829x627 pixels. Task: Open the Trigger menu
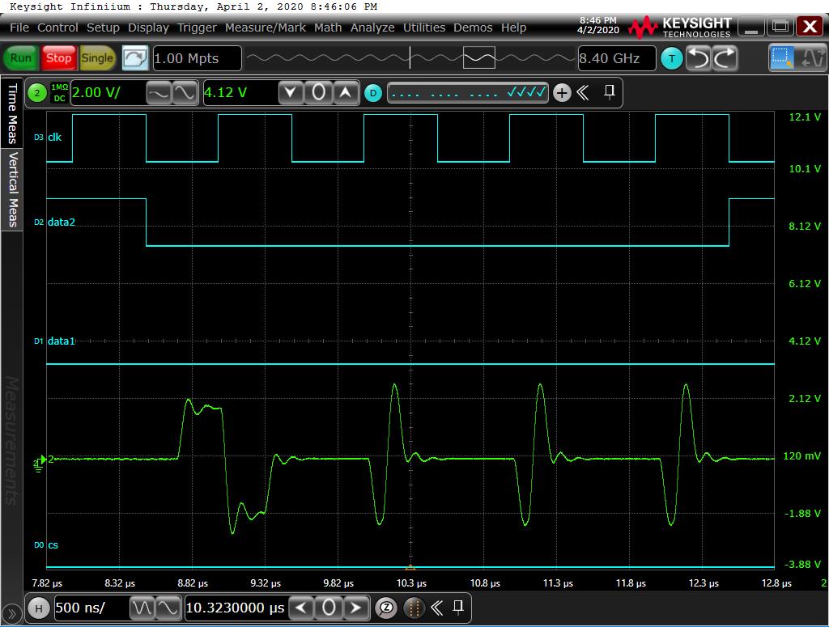pos(197,28)
